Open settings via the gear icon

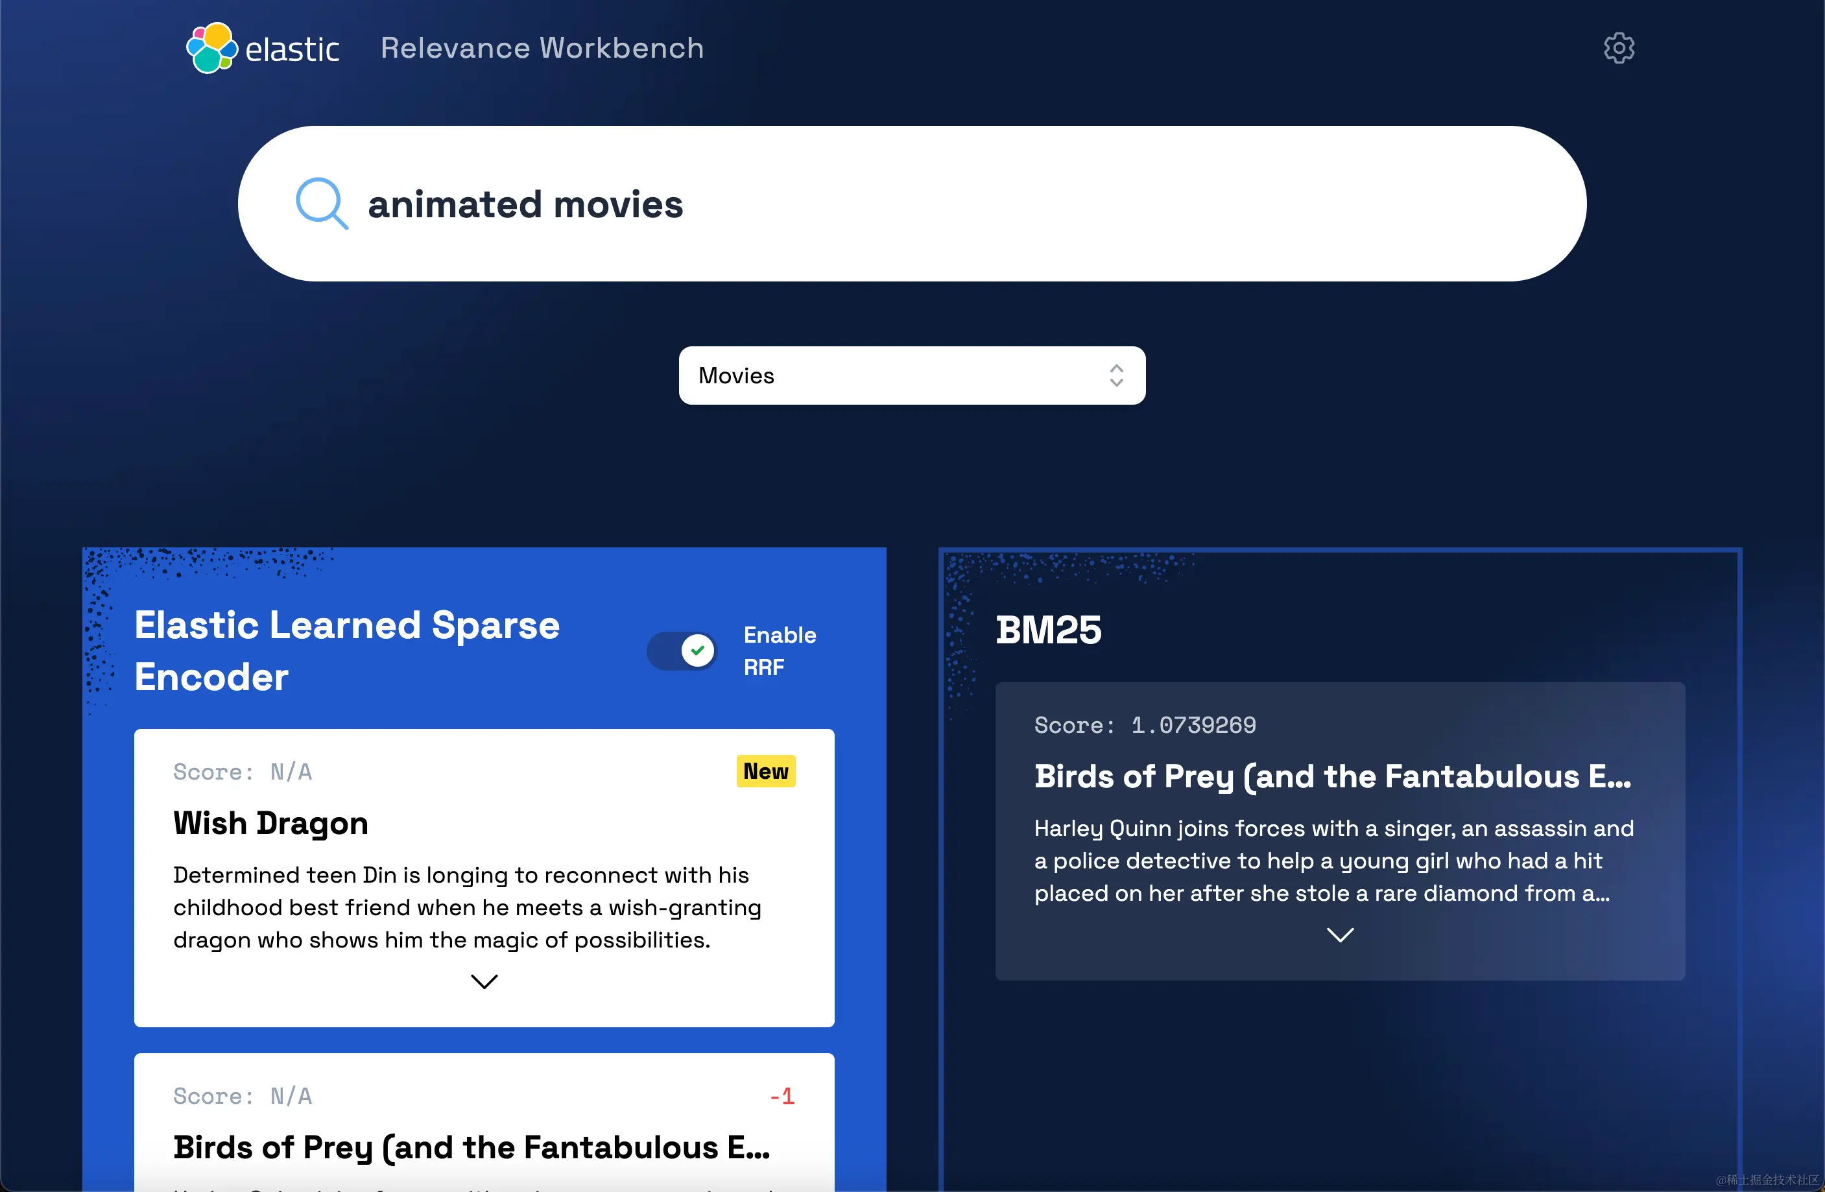1618,48
